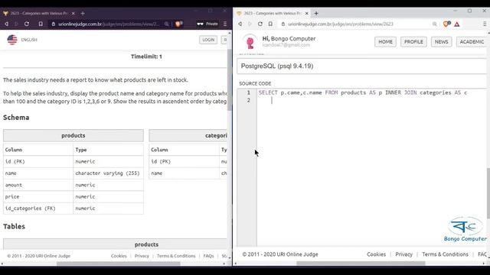Click the right window's address bar URL
Screen dimensions: 490x275
(341, 24)
